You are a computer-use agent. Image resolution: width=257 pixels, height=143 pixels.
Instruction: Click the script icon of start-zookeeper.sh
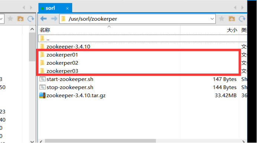pos(42,79)
